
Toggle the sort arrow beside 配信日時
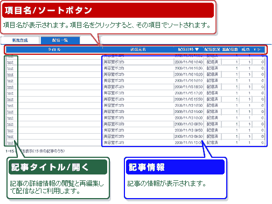click(x=197, y=49)
